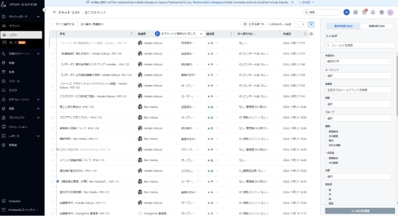Expand the レポート sidebar chevron
This screenshot has width=398, height=216.
[38, 136]
